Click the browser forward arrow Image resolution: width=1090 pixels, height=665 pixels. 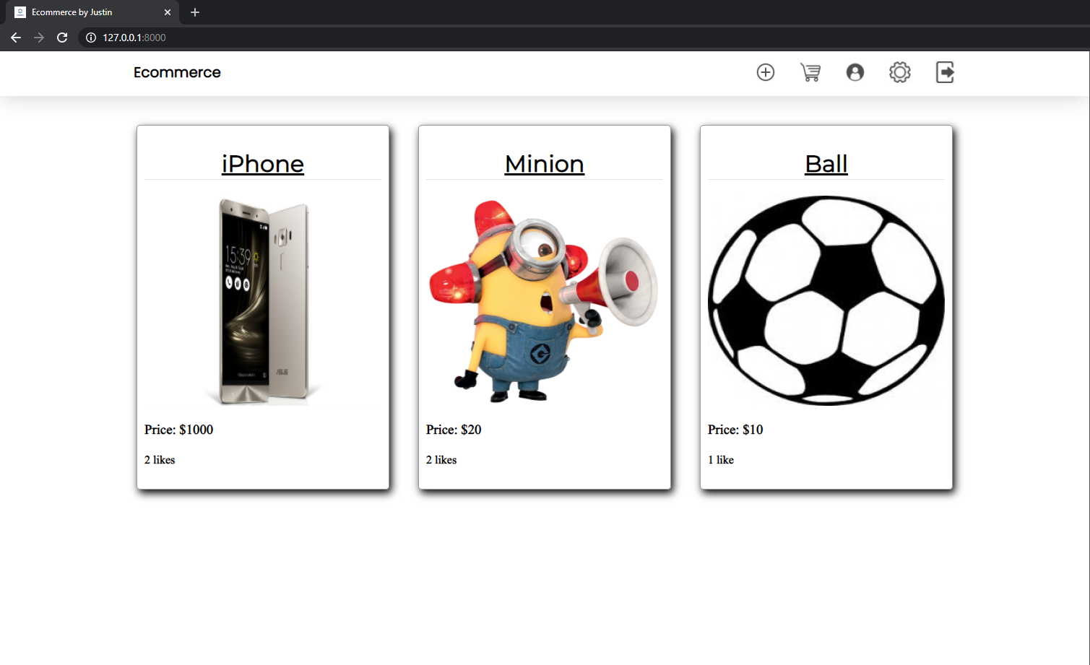tap(39, 38)
